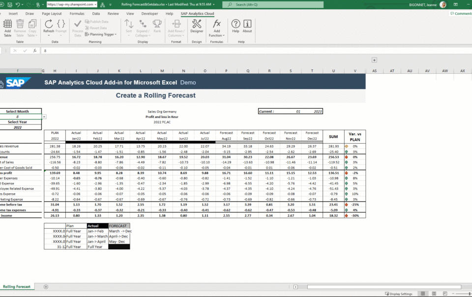
Task: Click the Sort arrows icon
Action: pyautogui.click(x=129, y=24)
